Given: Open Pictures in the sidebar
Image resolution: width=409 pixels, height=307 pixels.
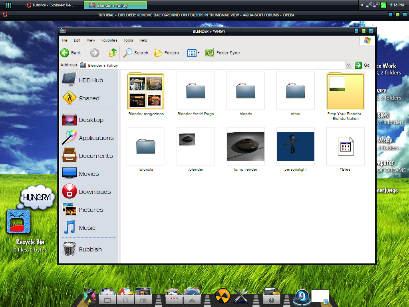Looking at the screenshot, I should (83, 210).
